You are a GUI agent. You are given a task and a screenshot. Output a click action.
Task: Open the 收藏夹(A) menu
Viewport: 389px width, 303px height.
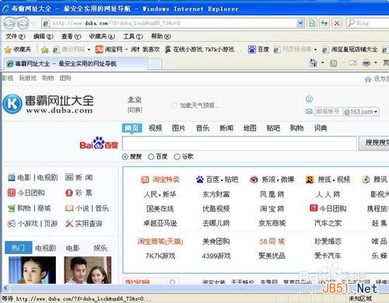102,37
